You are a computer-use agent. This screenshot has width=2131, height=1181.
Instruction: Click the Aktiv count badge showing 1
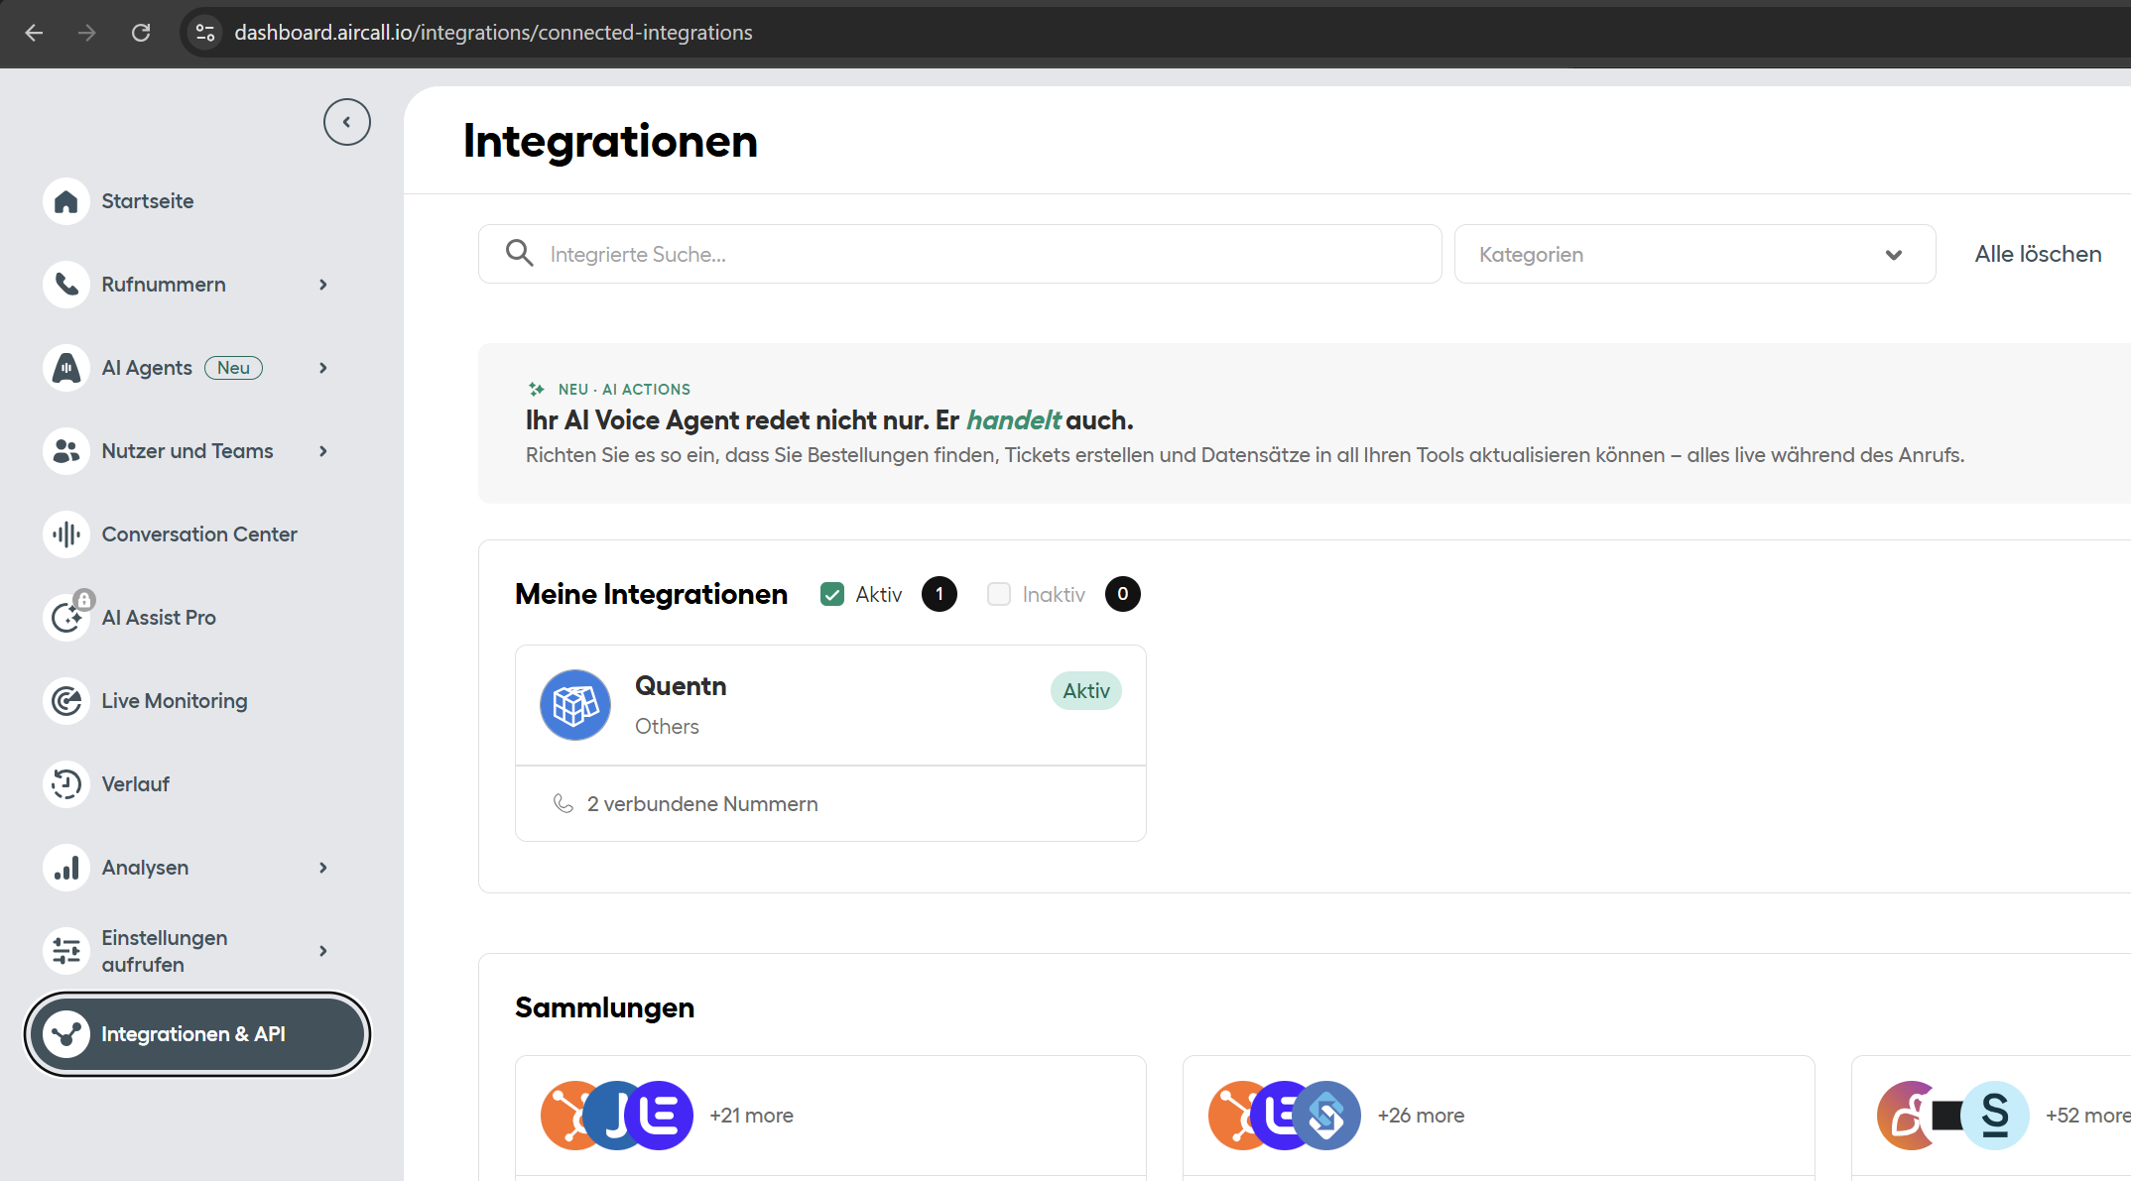coord(940,594)
